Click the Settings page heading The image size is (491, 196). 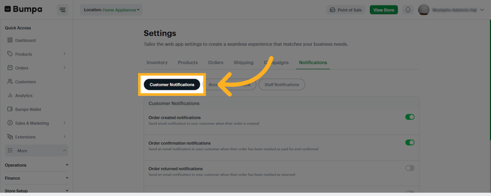point(160,33)
